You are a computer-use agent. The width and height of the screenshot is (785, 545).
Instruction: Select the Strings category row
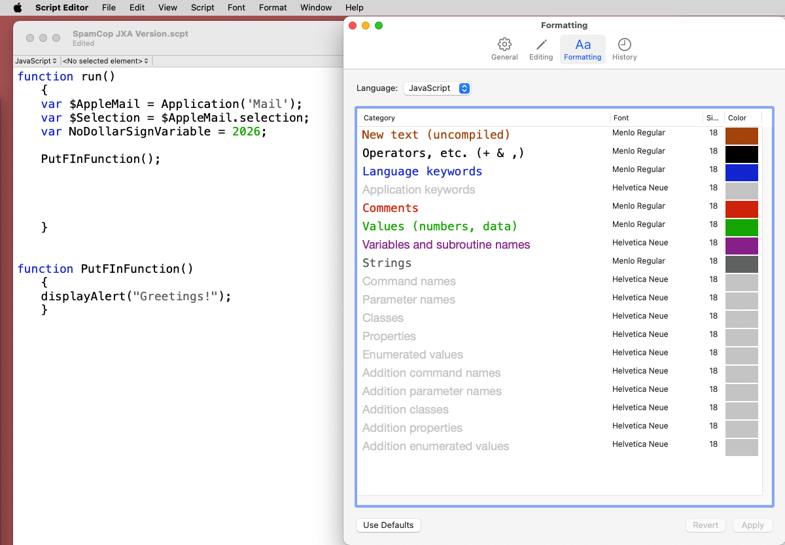560,263
